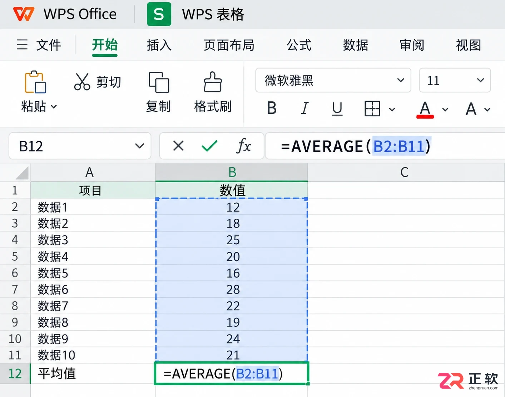Open insert function fx icon

point(244,146)
